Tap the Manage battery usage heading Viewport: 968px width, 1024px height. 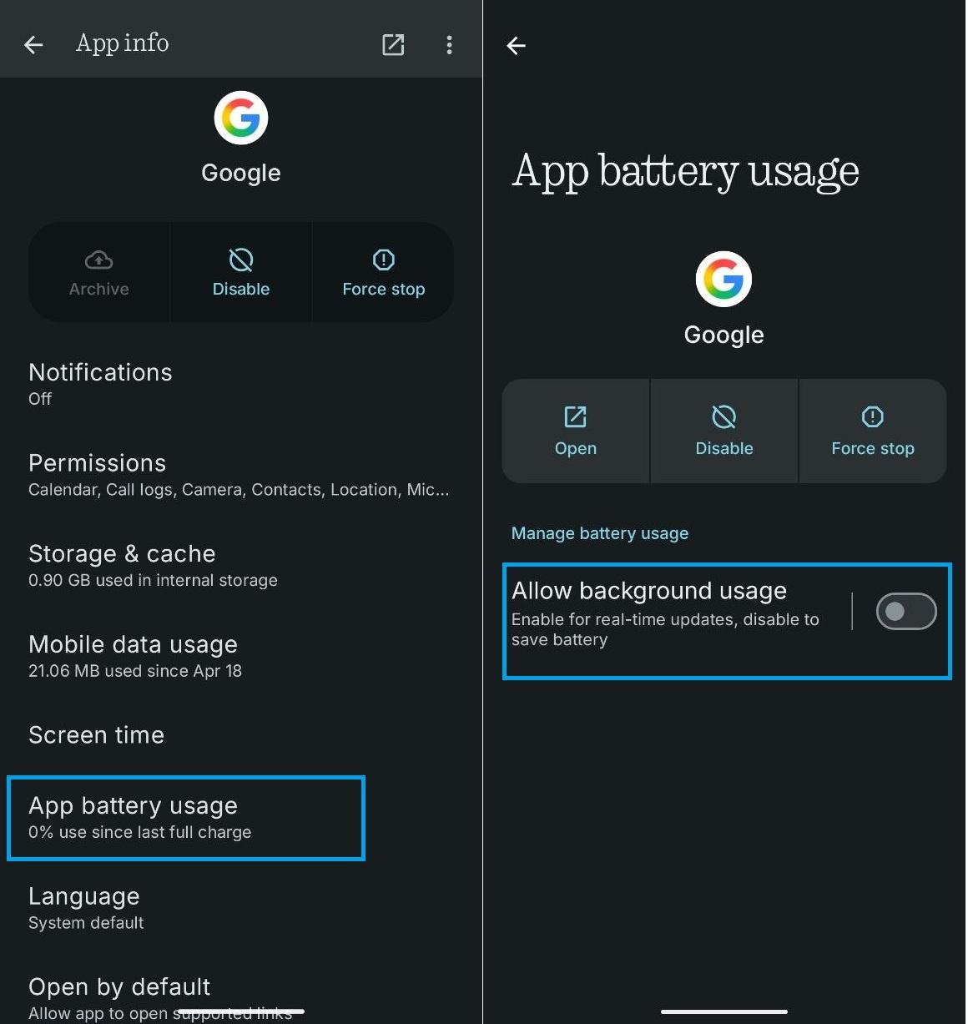(600, 533)
